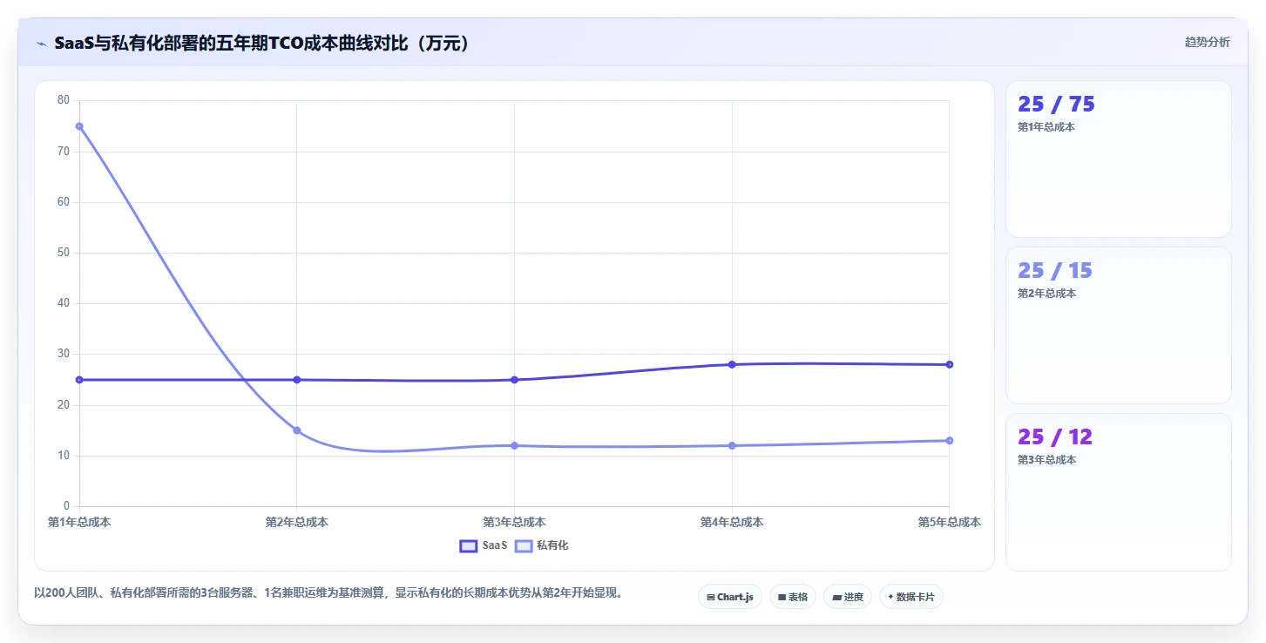The image size is (1266, 643).
Task: Click the footnote text about 200人团队
Action: point(328,593)
